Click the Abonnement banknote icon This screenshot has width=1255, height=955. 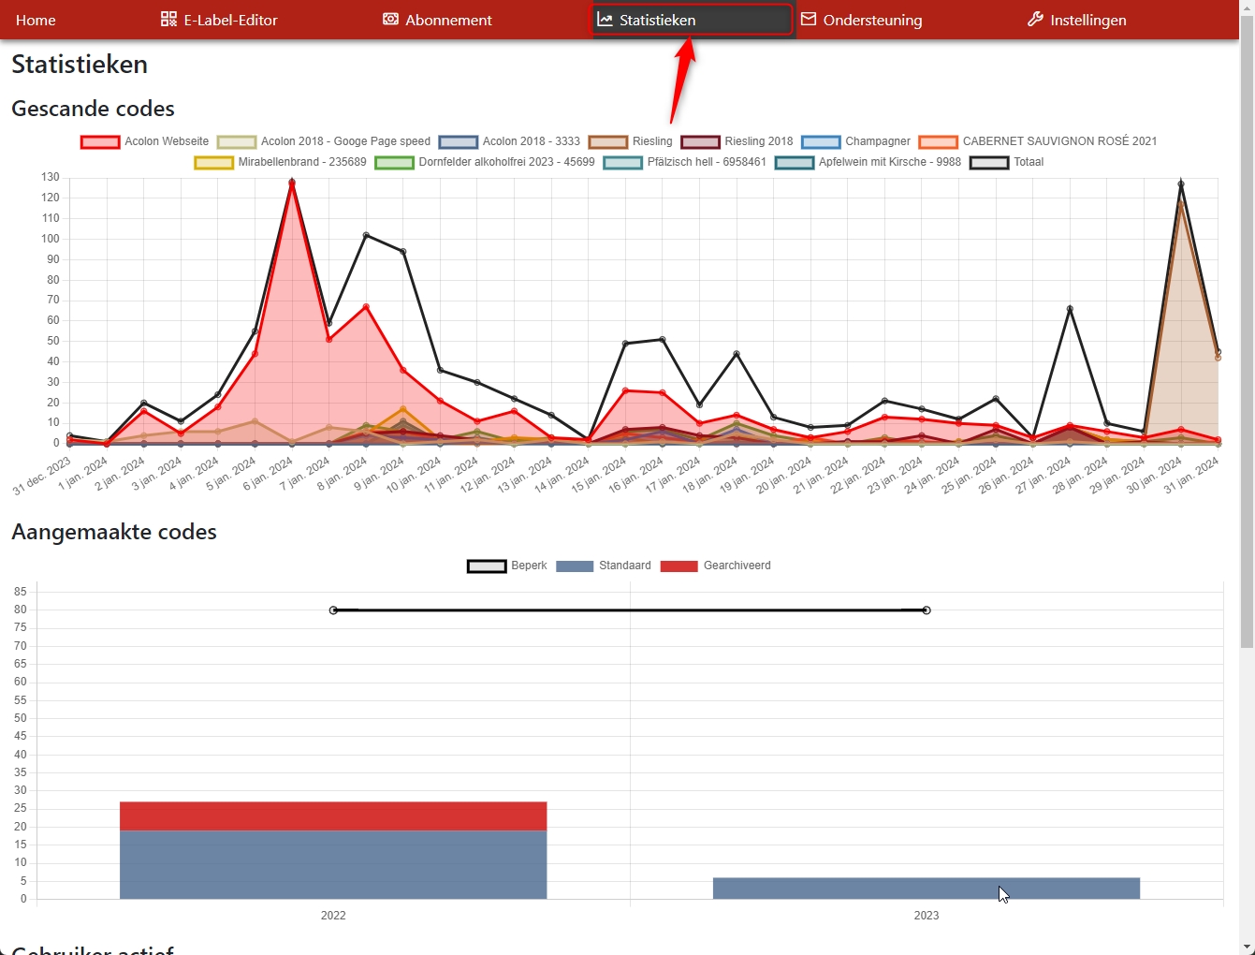point(390,20)
